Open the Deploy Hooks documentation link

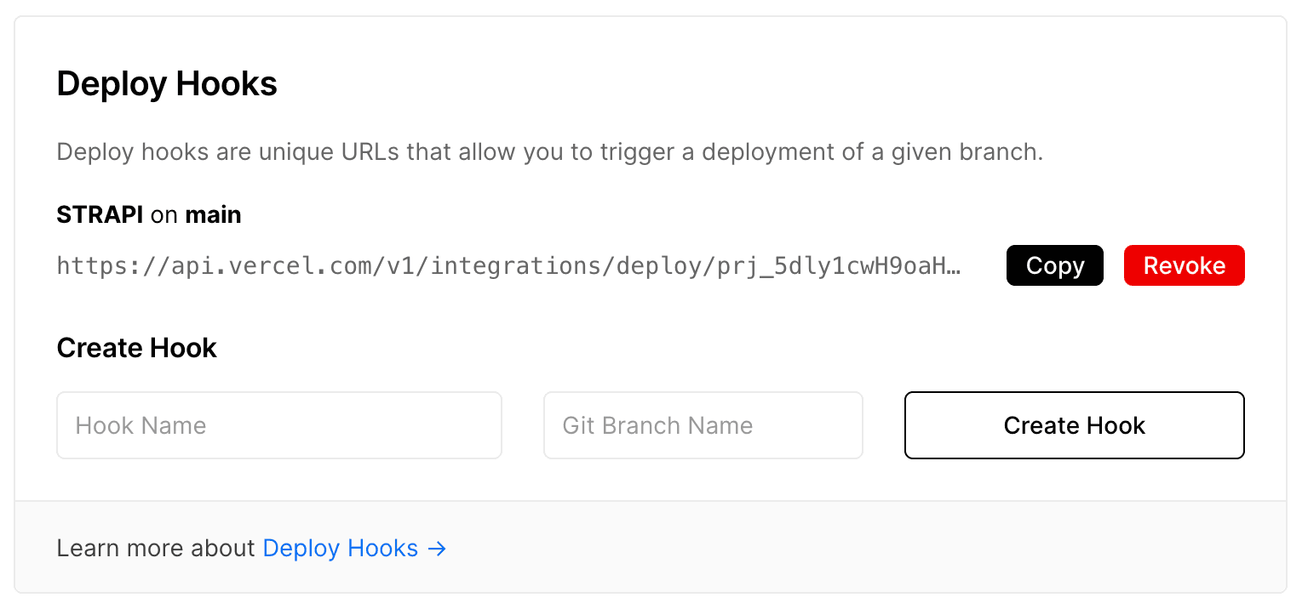pos(340,549)
